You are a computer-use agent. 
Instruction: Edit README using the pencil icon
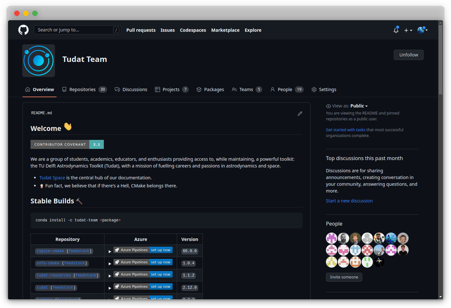pos(300,114)
